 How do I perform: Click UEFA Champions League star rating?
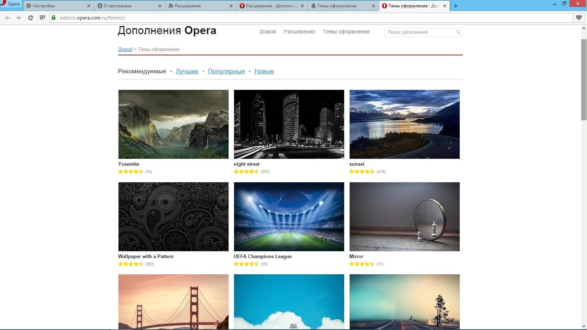(246, 264)
